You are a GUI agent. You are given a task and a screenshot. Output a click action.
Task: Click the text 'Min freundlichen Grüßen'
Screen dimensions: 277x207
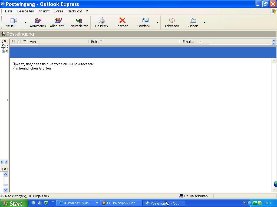(32, 68)
